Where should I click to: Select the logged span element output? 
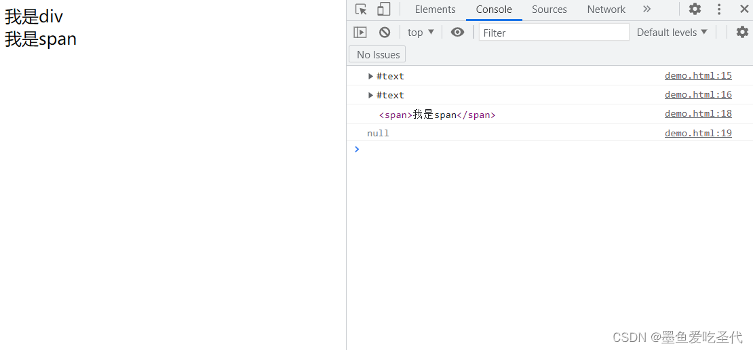coord(437,115)
